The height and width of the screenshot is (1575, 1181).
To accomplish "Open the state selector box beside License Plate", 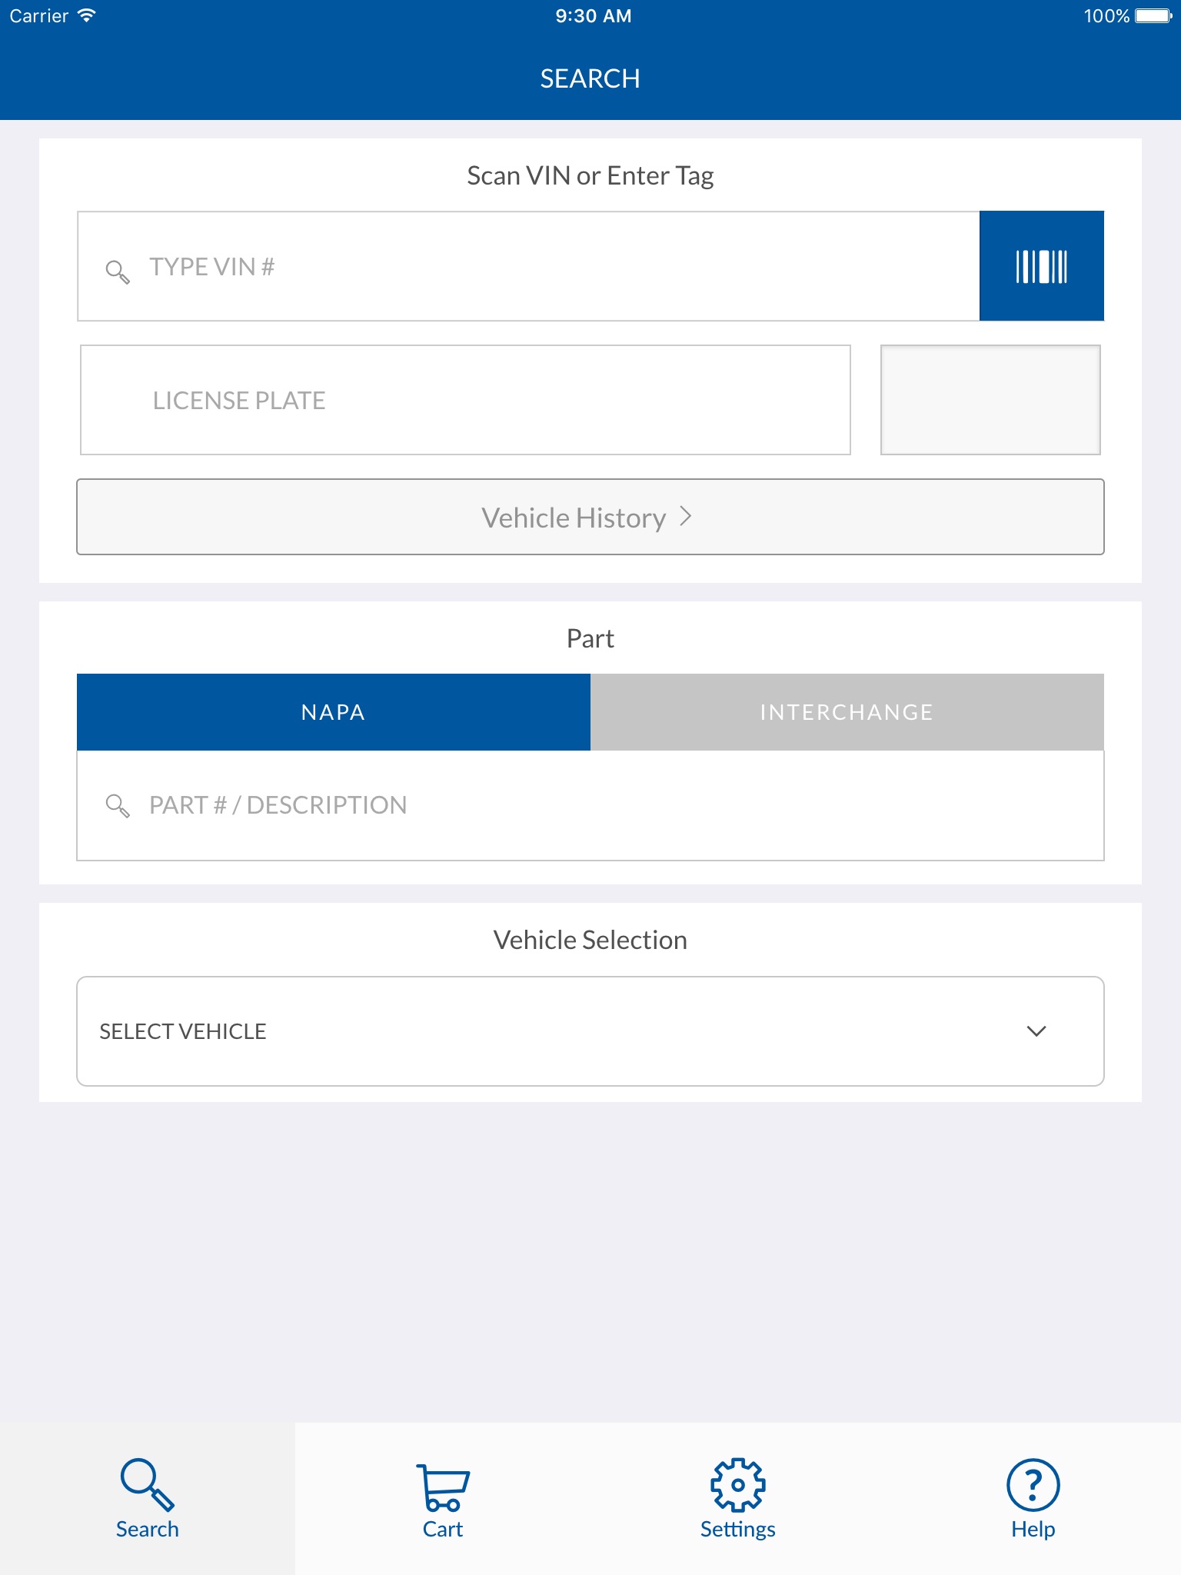I will (x=990, y=400).
